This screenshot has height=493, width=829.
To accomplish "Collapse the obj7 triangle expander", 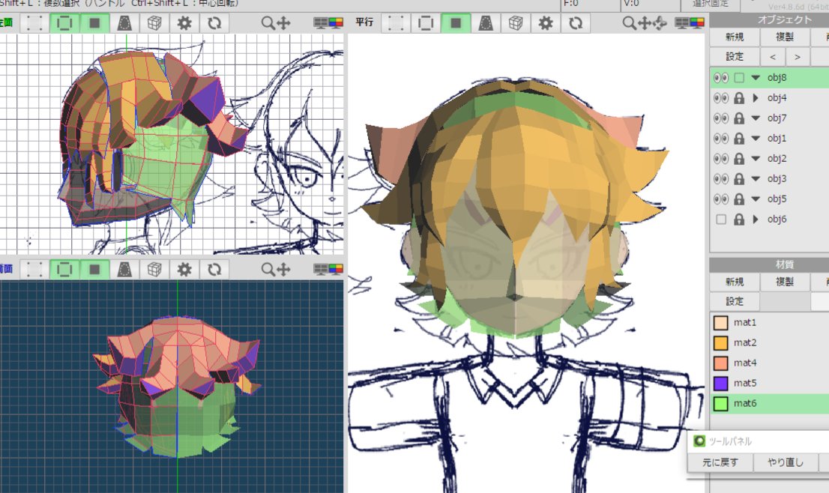I will pyautogui.click(x=756, y=118).
